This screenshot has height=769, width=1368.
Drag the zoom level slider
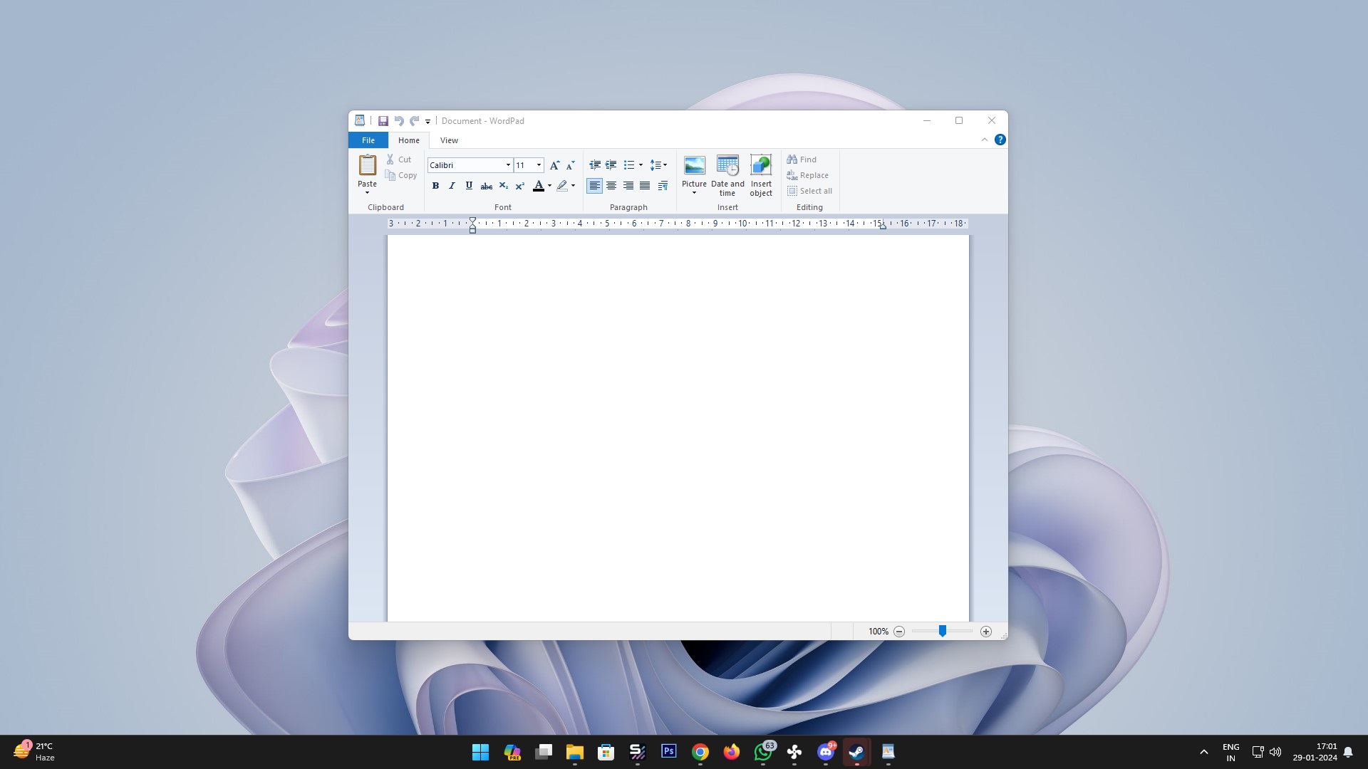tap(943, 631)
